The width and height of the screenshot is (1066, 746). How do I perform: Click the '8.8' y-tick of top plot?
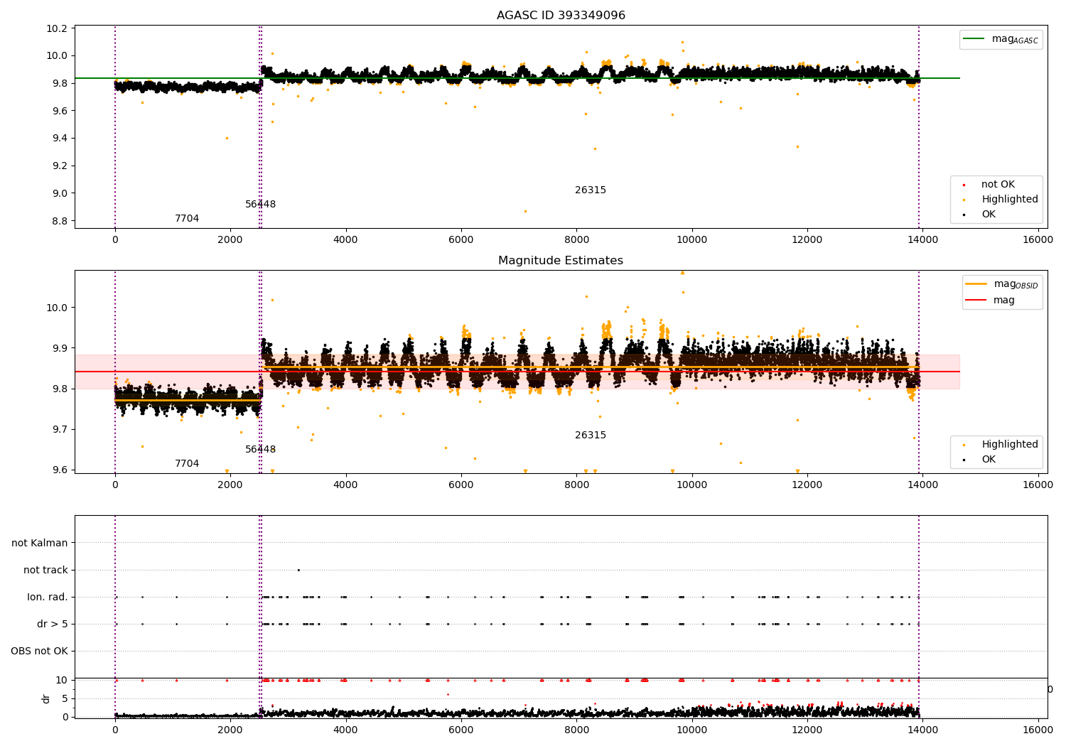[60, 221]
